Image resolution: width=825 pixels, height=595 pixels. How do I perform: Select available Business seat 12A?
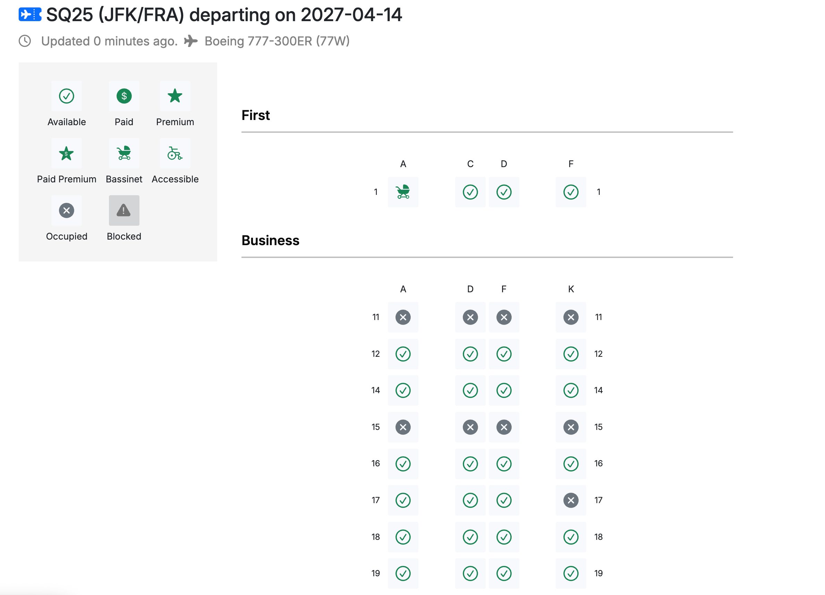(x=403, y=354)
